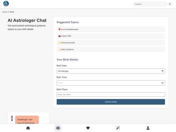Open the user profile icon in bottom navigation
The height and width of the screenshot is (132, 176).
click(x=148, y=128)
